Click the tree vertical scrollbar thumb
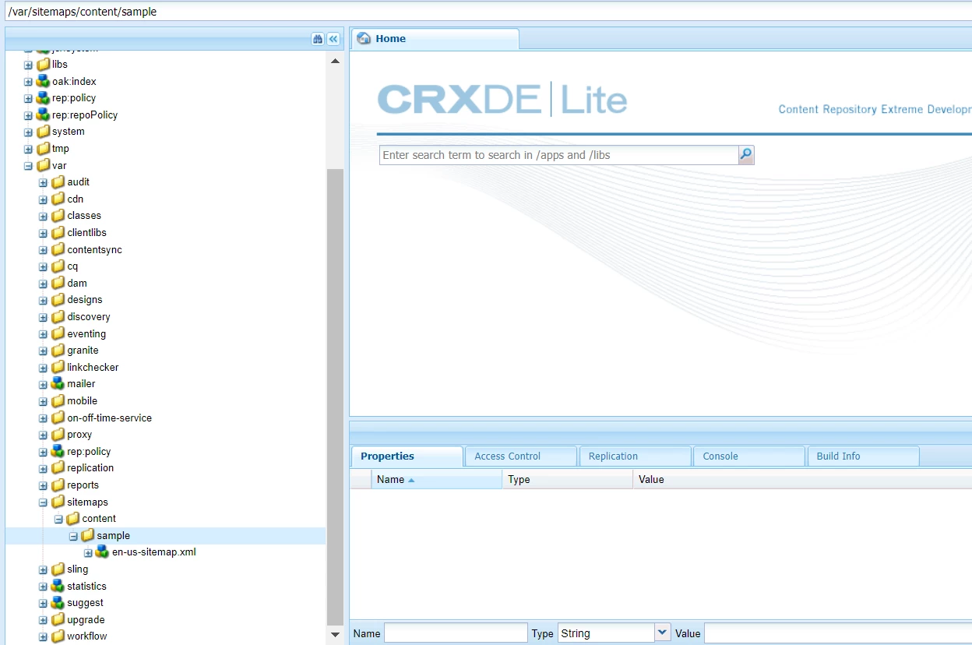Image resolution: width=972 pixels, height=645 pixels. [x=335, y=397]
